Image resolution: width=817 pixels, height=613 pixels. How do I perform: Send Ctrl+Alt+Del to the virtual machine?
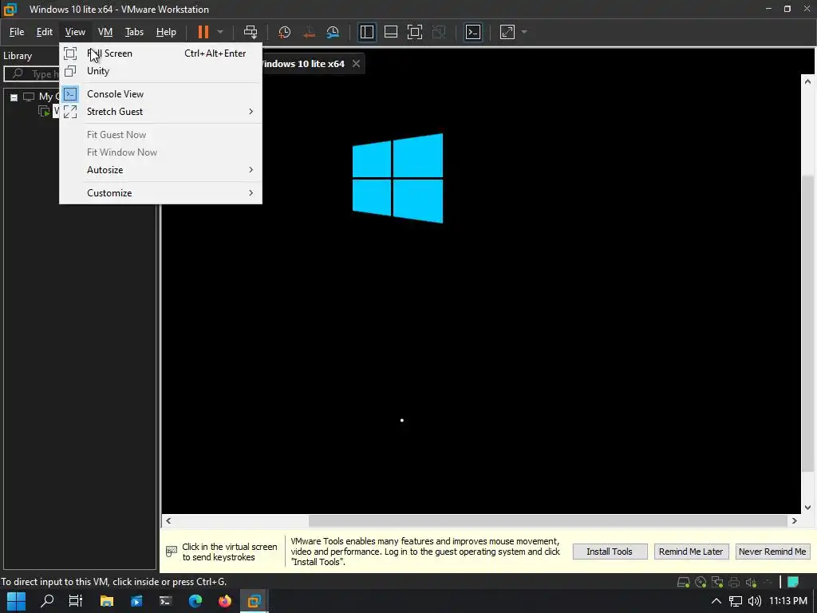point(251,32)
